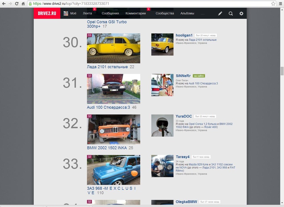Screen dimensions: 284x207
Task: Open SiNNeRr user profile name
Action: 183,76
